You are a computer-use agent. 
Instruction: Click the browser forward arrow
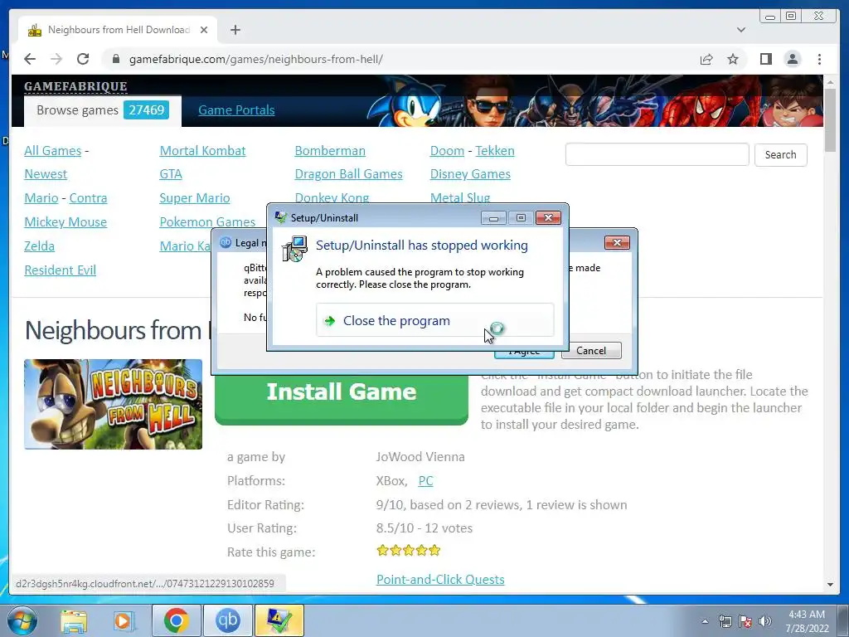tap(56, 59)
